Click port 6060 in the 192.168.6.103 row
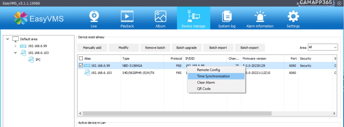This screenshot has height=127, width=344. tap(293, 73)
